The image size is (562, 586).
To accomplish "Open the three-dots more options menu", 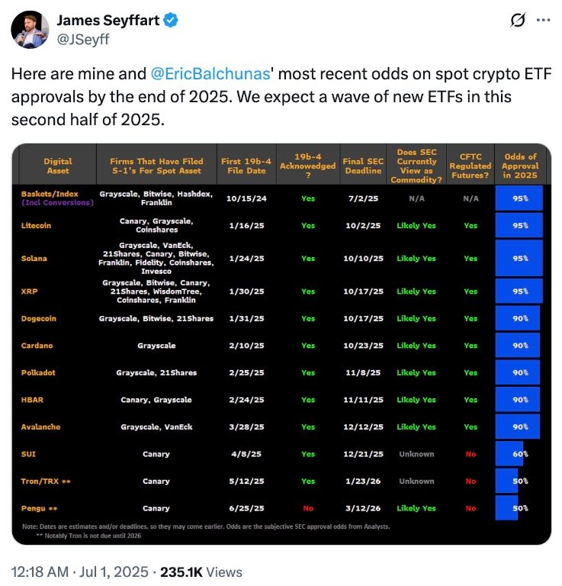I will [x=542, y=21].
